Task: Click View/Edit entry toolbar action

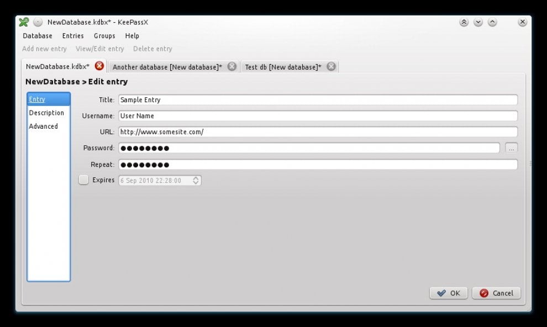Action: pyautogui.click(x=100, y=49)
